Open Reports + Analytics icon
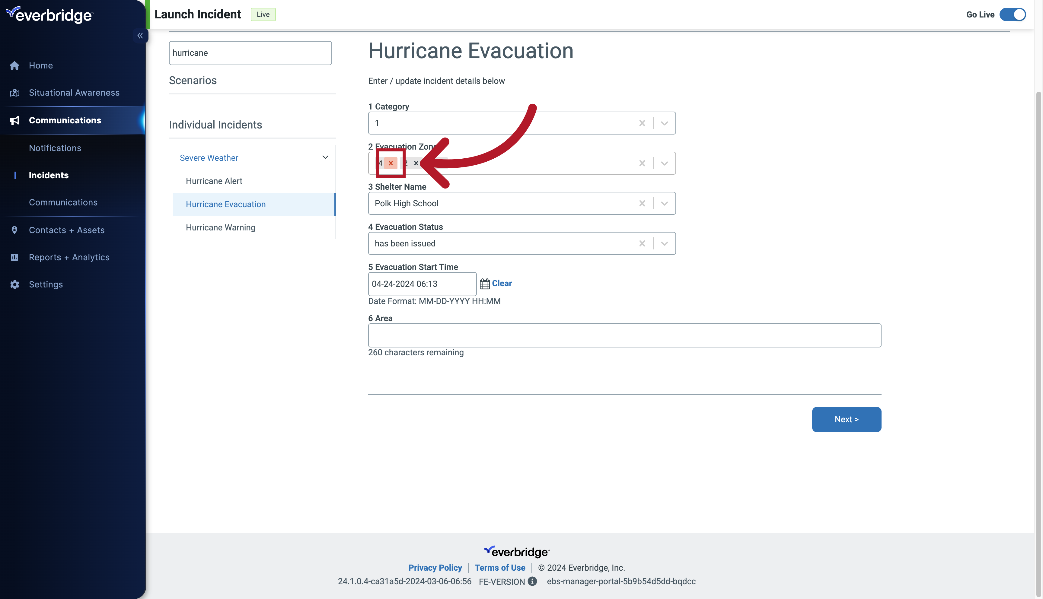This screenshot has height=599, width=1043. 14,257
